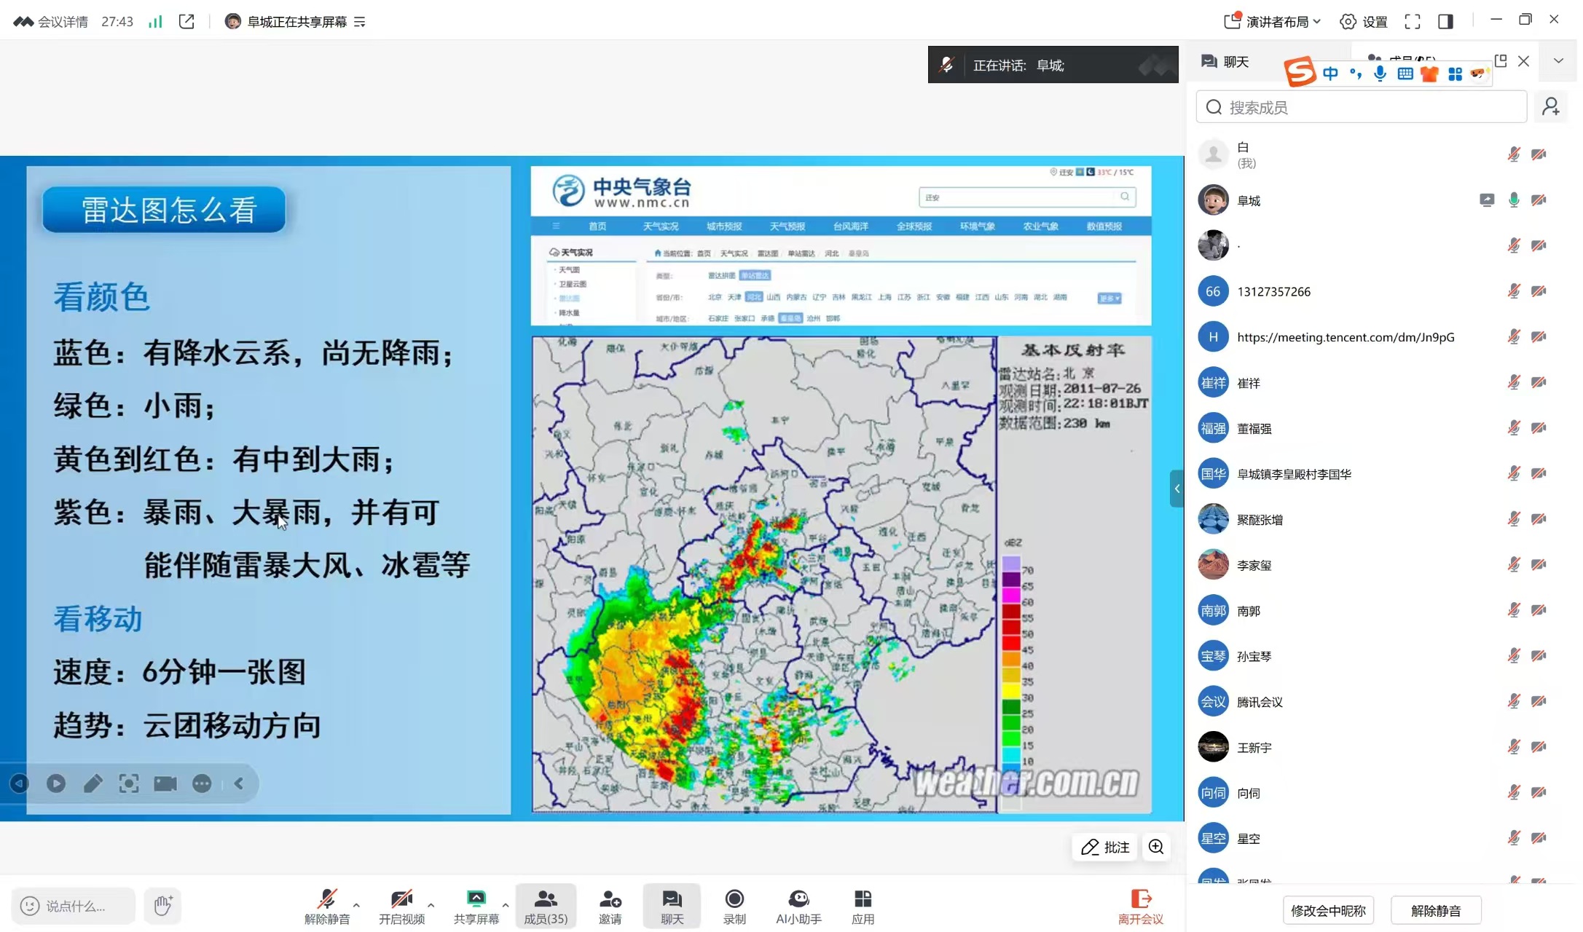
Task: Click the add member icon beside search
Action: point(1551,107)
